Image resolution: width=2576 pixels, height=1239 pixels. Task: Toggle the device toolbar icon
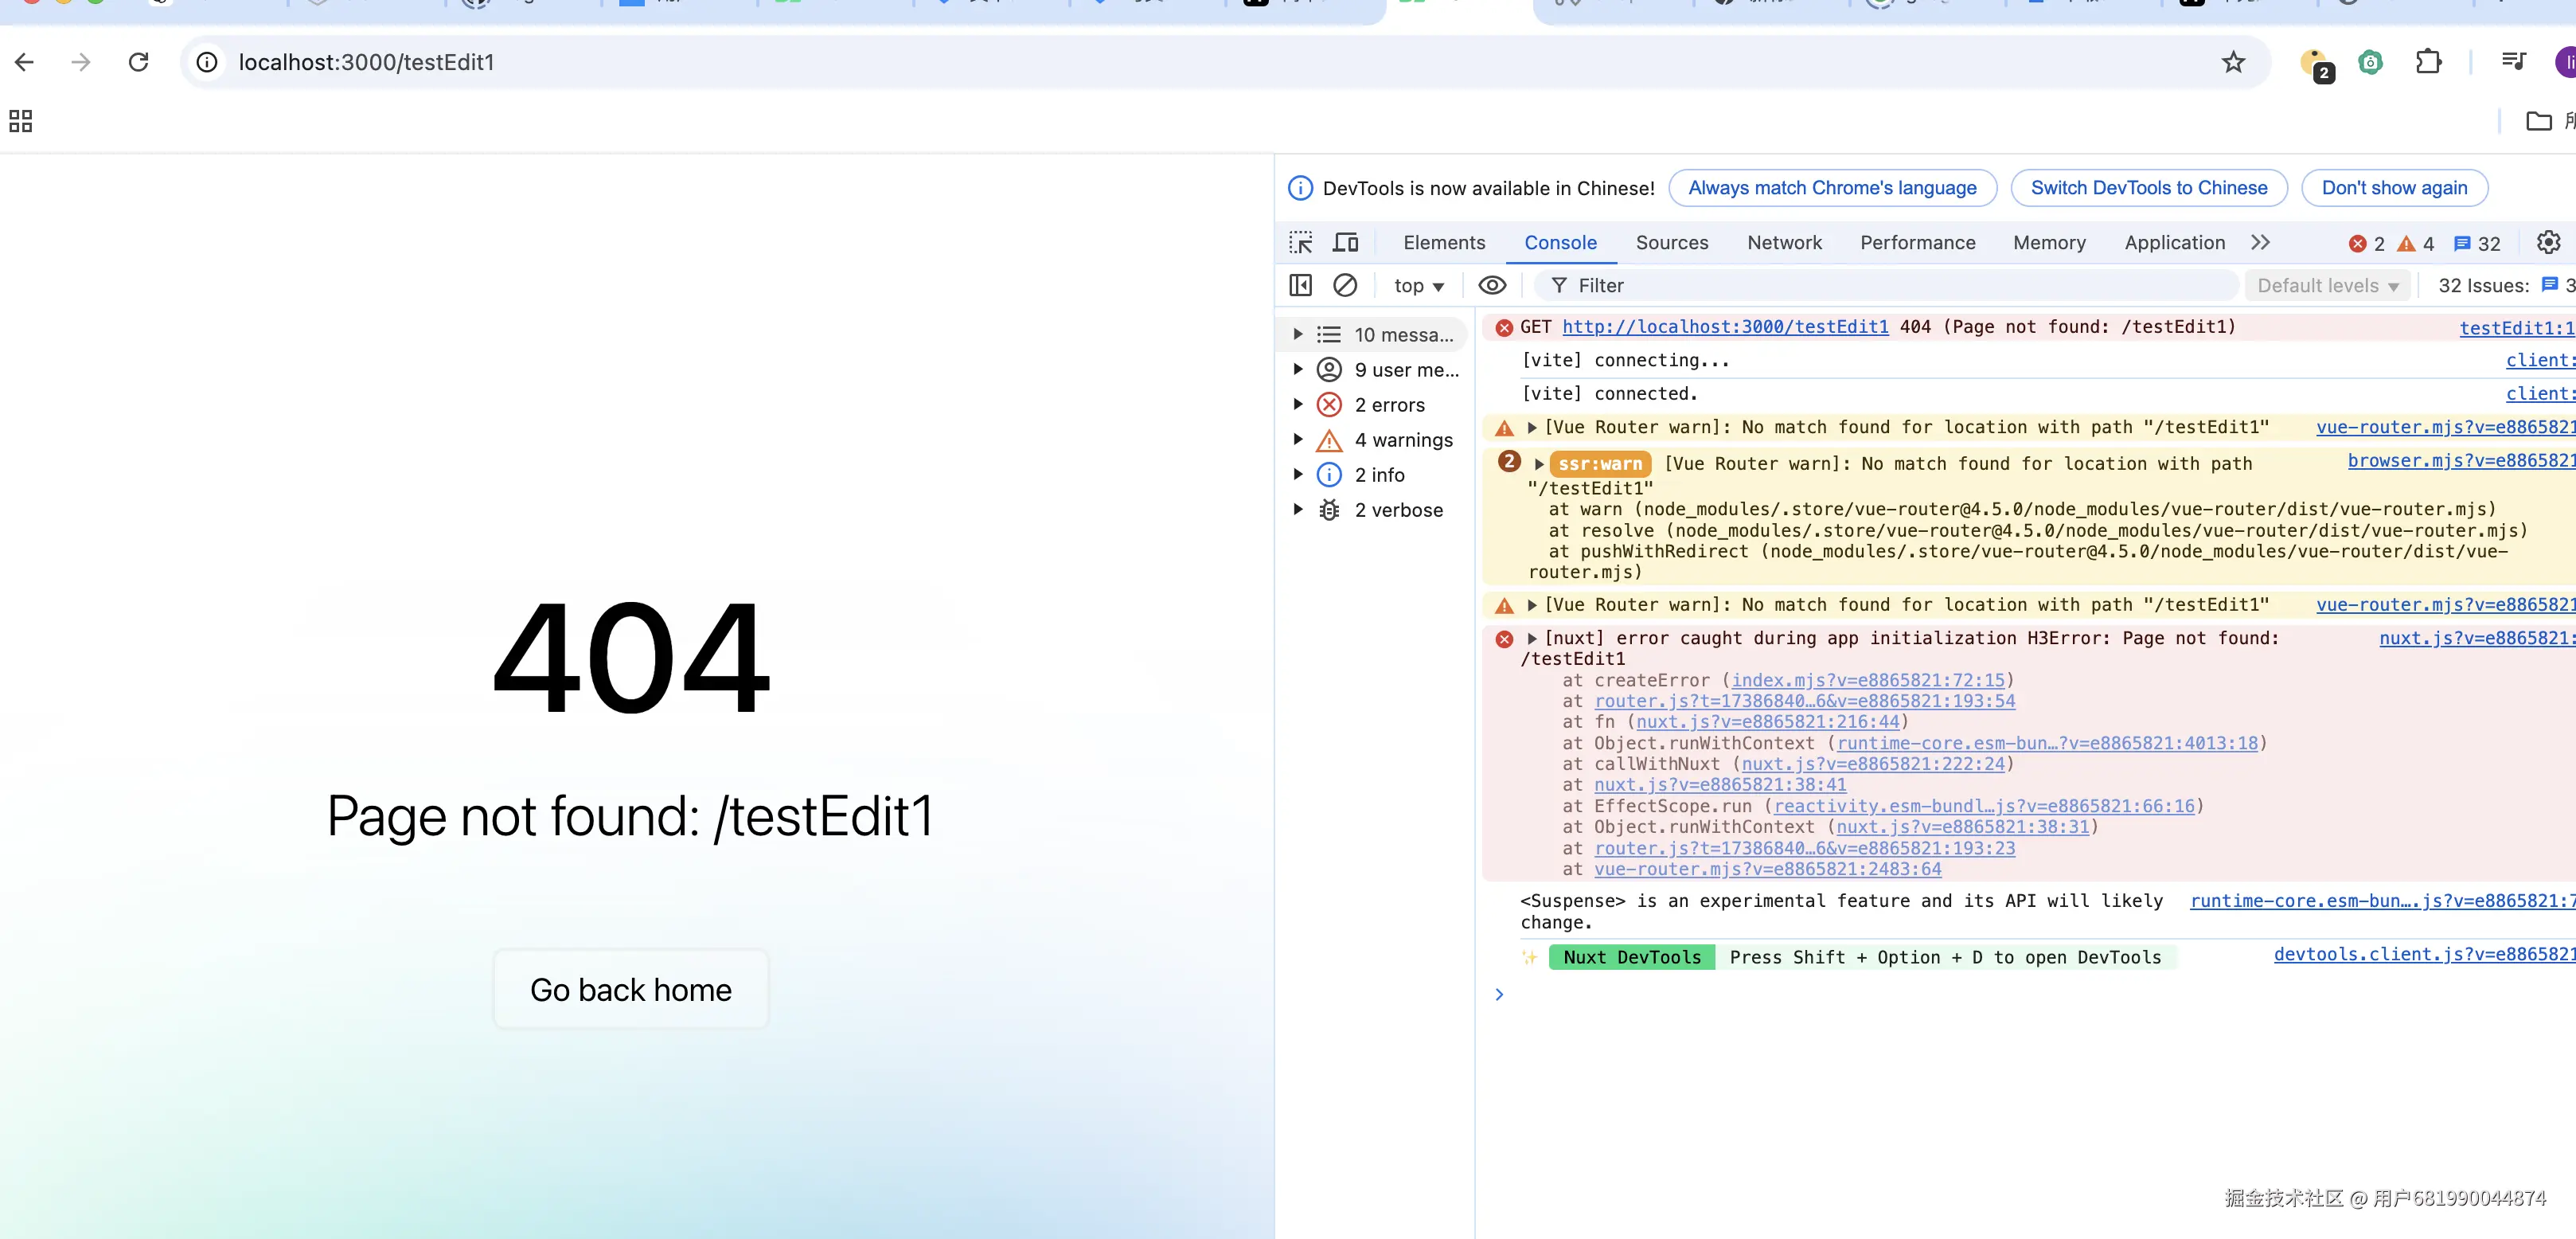[1346, 243]
